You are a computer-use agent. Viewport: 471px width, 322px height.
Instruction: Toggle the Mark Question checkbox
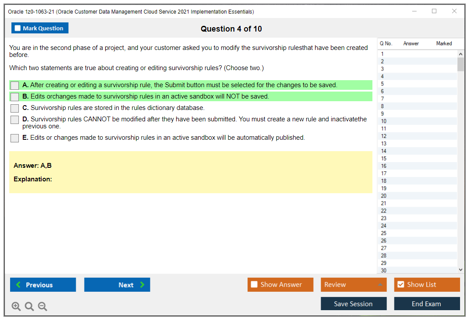pyautogui.click(x=18, y=28)
